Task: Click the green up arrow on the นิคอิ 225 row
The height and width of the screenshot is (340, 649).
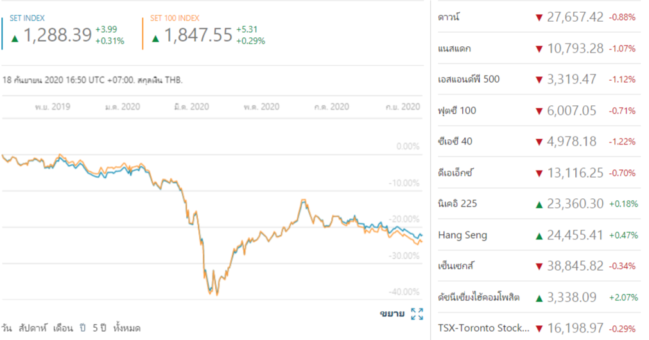Action: 539,204
